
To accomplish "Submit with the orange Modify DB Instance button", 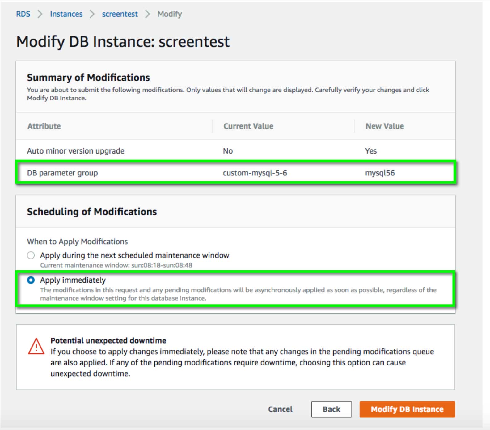I will (x=407, y=409).
